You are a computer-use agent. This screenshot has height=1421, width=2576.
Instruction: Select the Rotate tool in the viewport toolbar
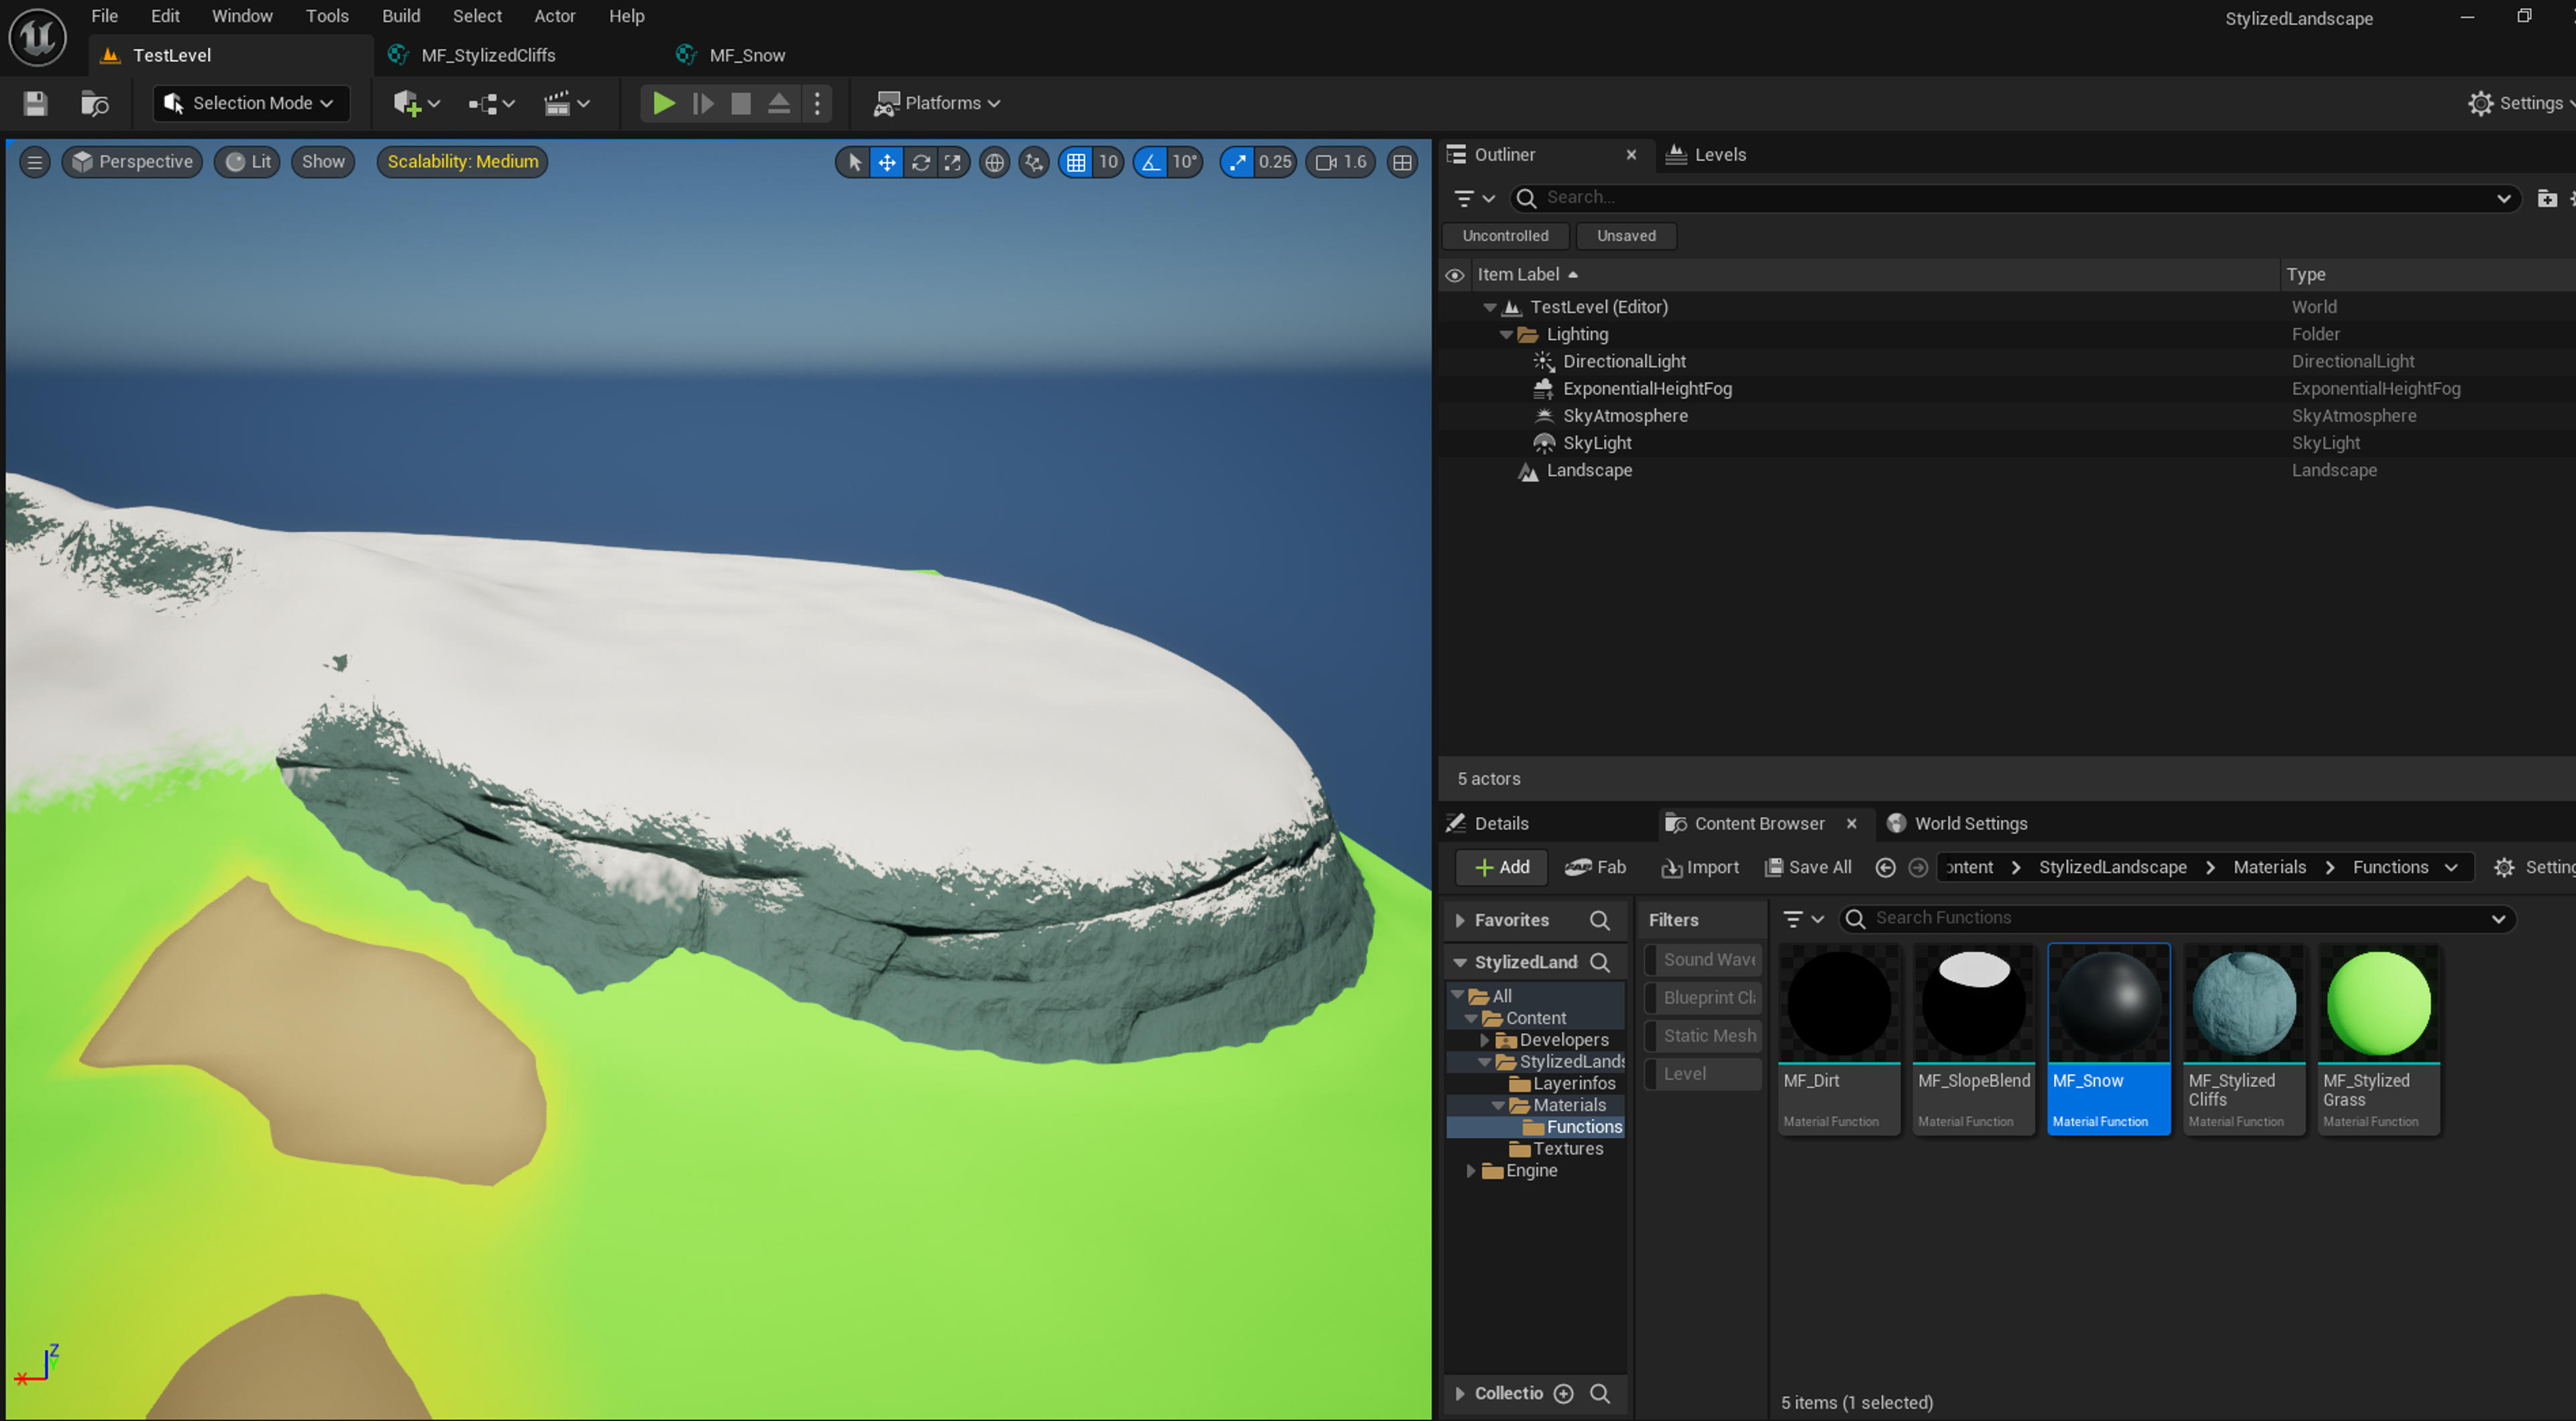920,162
